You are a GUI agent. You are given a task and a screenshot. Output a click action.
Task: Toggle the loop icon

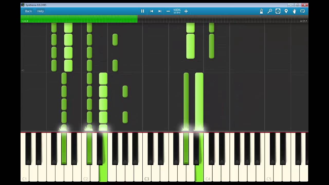[303, 11]
